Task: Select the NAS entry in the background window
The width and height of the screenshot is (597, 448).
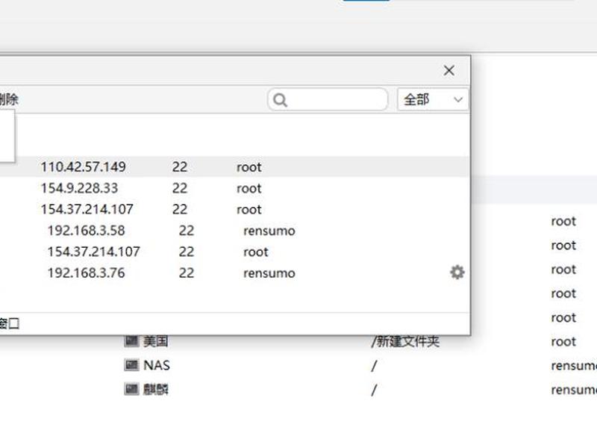Action: click(x=157, y=365)
